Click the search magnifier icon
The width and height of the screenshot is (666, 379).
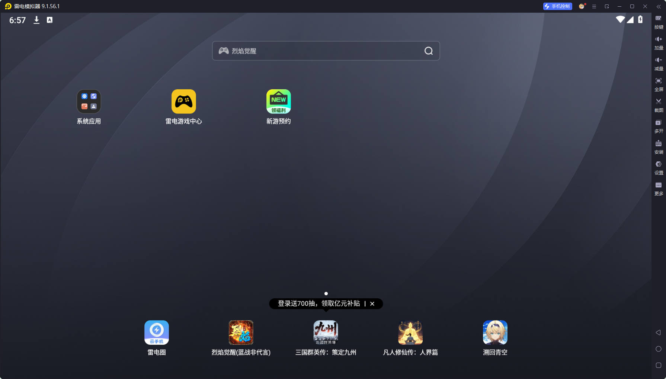[429, 51]
